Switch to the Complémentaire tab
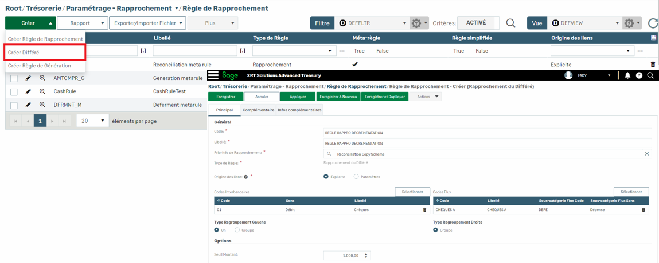 coord(258,110)
